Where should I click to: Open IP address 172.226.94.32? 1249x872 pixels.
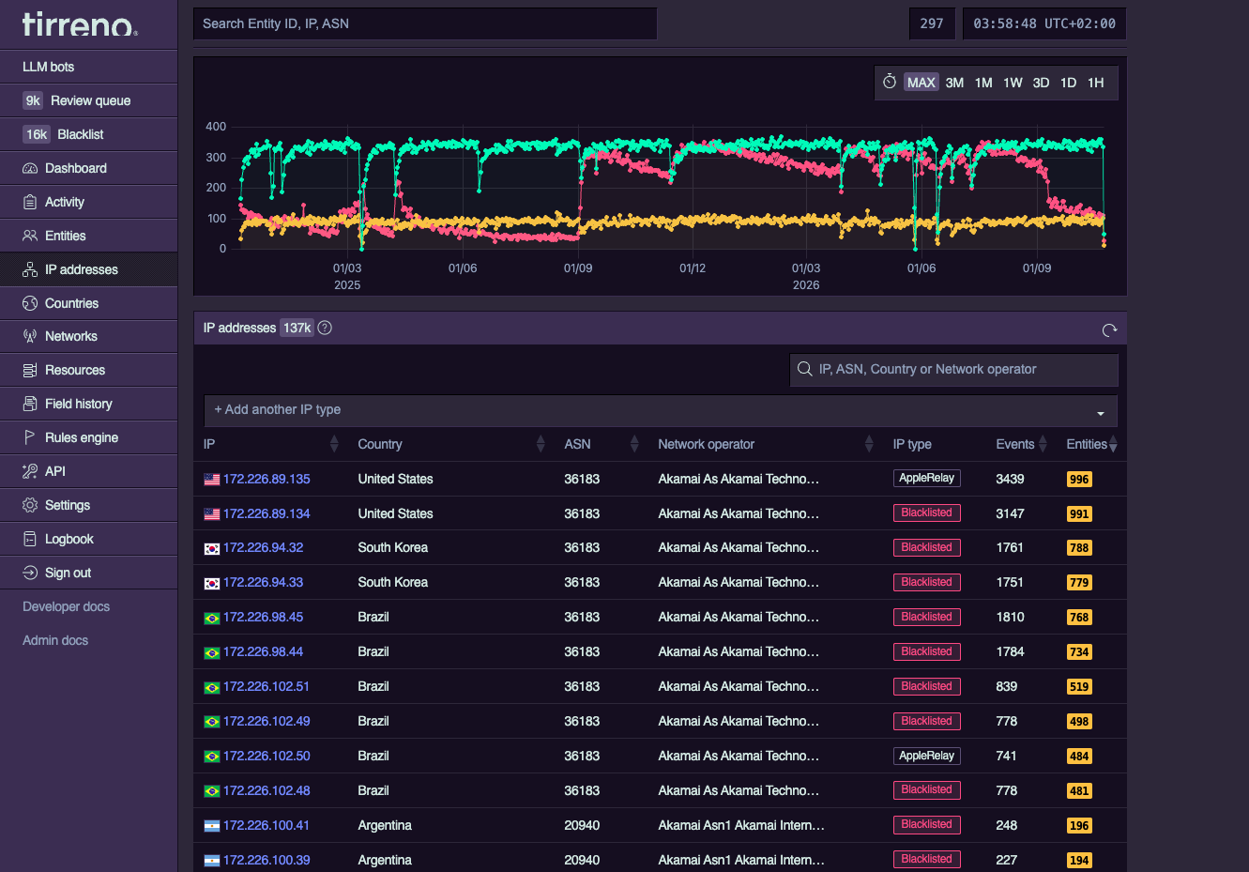pyautogui.click(x=263, y=547)
